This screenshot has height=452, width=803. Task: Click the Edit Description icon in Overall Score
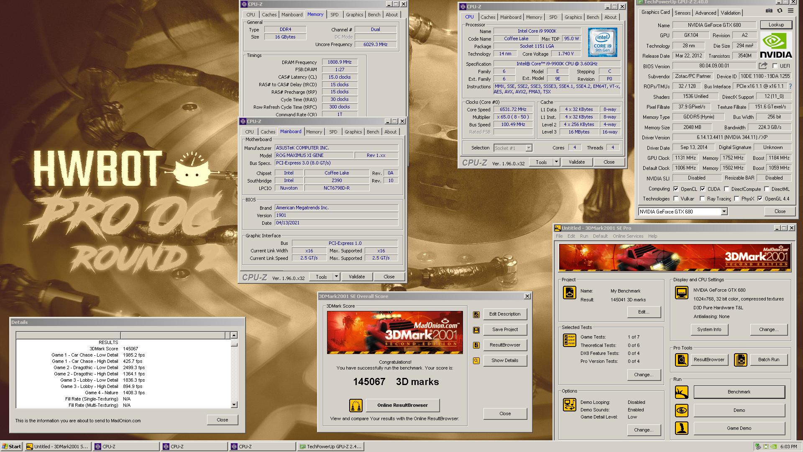(x=476, y=314)
